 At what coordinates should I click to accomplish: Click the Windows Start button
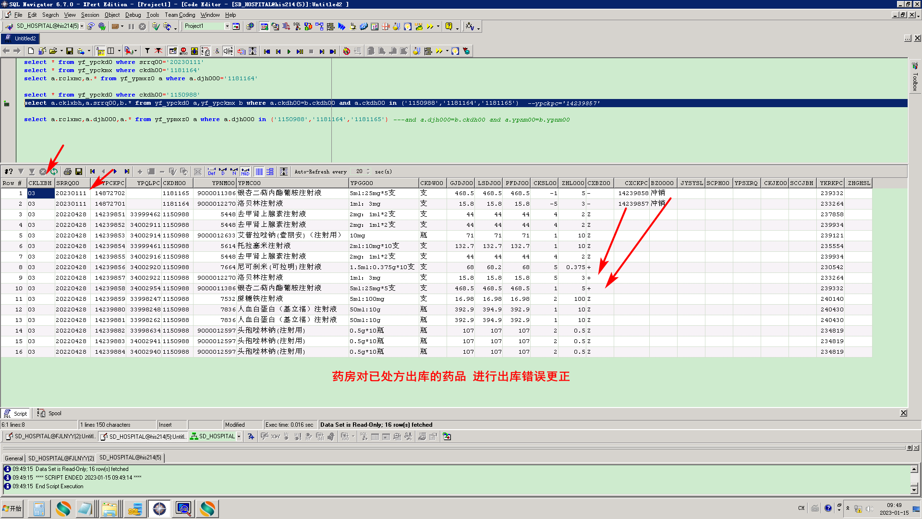click(x=12, y=508)
